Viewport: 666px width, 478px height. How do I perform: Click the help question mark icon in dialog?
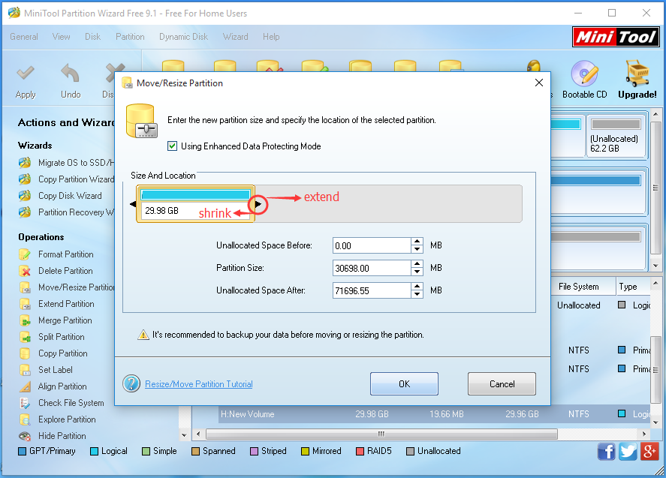(x=131, y=383)
